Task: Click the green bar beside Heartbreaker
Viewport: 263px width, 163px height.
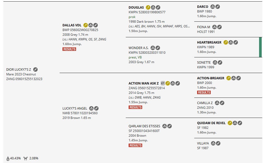Action: point(260,47)
